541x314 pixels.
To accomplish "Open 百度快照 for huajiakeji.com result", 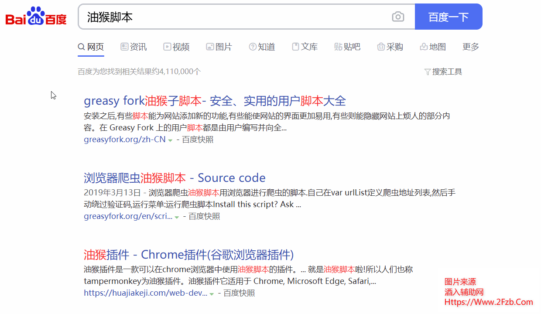I will pyautogui.click(x=239, y=293).
